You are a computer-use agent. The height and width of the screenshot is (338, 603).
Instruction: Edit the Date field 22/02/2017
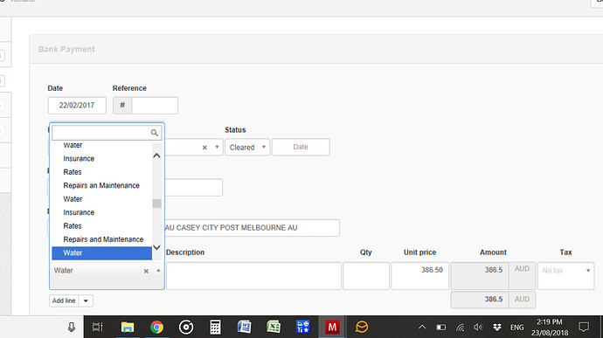[x=77, y=106]
